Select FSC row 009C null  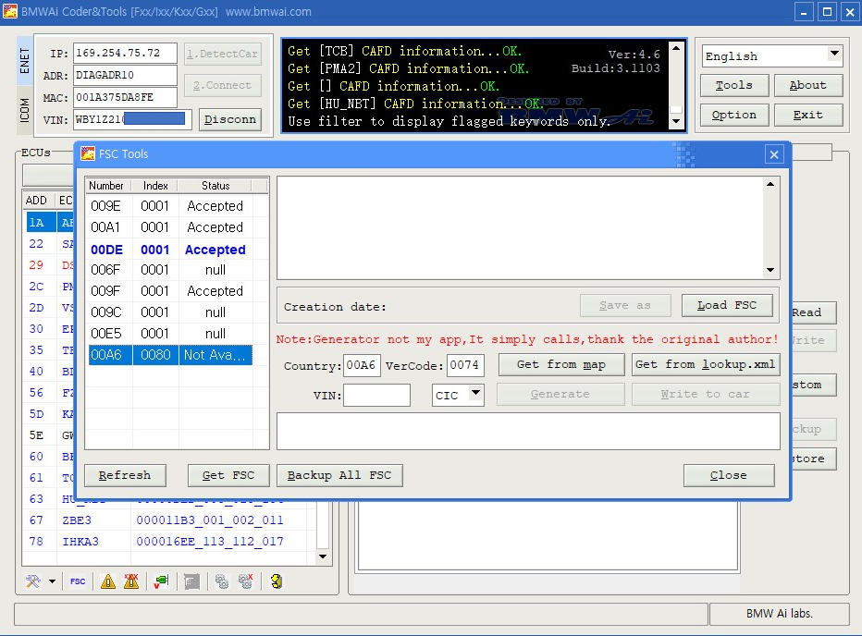click(170, 312)
